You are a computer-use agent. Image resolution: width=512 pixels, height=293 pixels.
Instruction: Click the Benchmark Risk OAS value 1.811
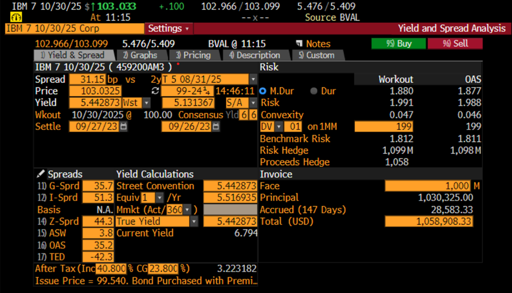point(469,139)
